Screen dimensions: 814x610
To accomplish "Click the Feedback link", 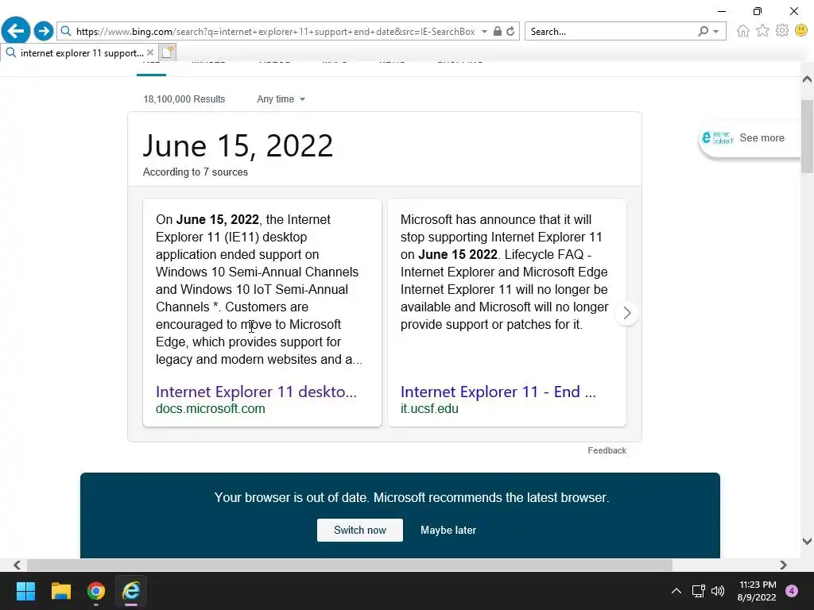I will (607, 451).
